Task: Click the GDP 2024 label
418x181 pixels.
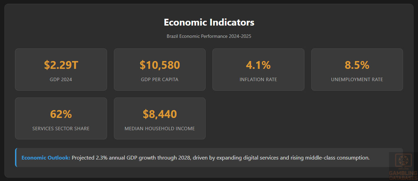Action: (x=61, y=80)
